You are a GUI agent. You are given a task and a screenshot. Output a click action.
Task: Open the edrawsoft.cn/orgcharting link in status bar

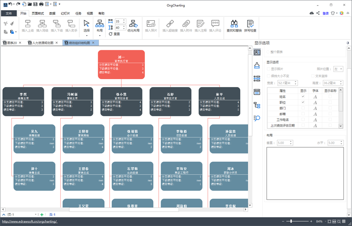(29, 222)
